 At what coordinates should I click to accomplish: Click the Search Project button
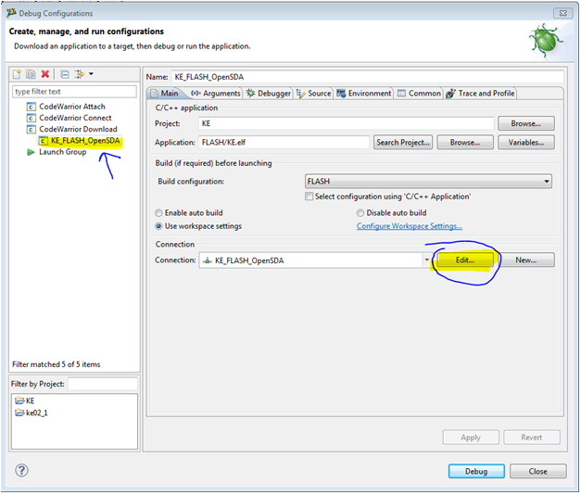403,143
